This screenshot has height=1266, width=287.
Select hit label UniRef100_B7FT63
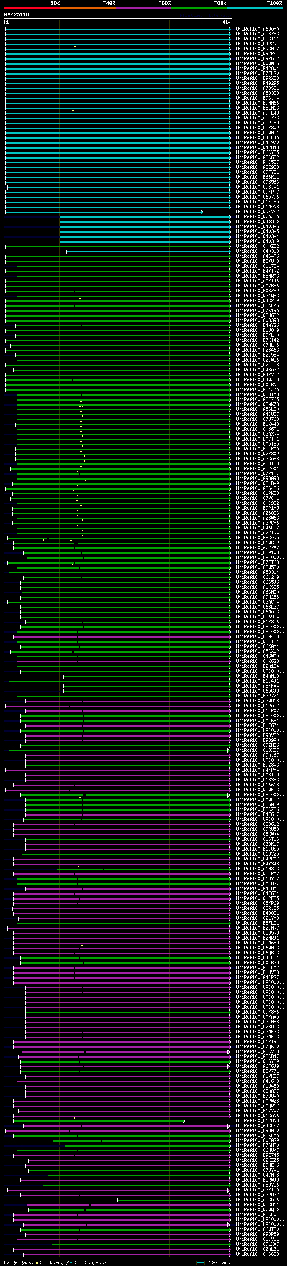tap(257, 562)
